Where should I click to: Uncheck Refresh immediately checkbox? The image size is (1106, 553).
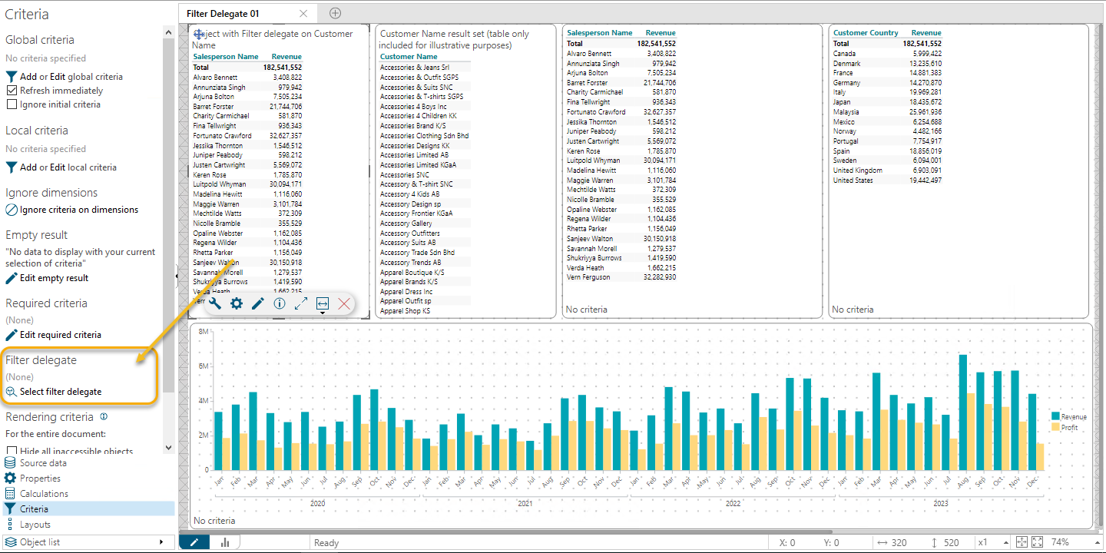click(x=12, y=91)
